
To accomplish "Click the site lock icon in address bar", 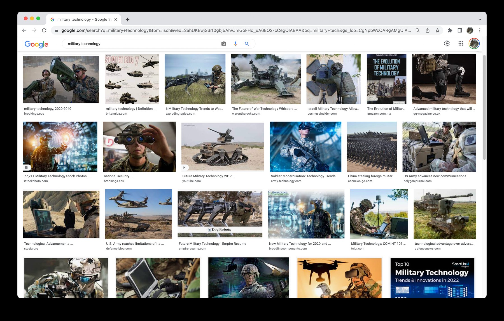I will tap(56, 30).
